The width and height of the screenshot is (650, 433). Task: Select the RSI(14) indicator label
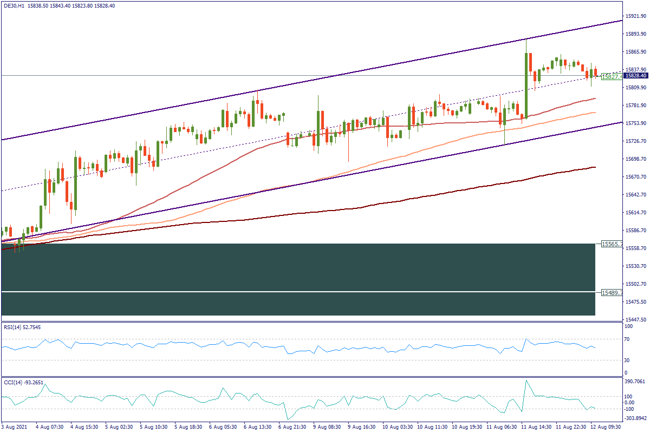pos(22,327)
